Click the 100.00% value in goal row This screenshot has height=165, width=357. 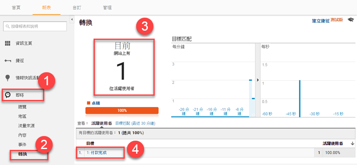pos(333,153)
